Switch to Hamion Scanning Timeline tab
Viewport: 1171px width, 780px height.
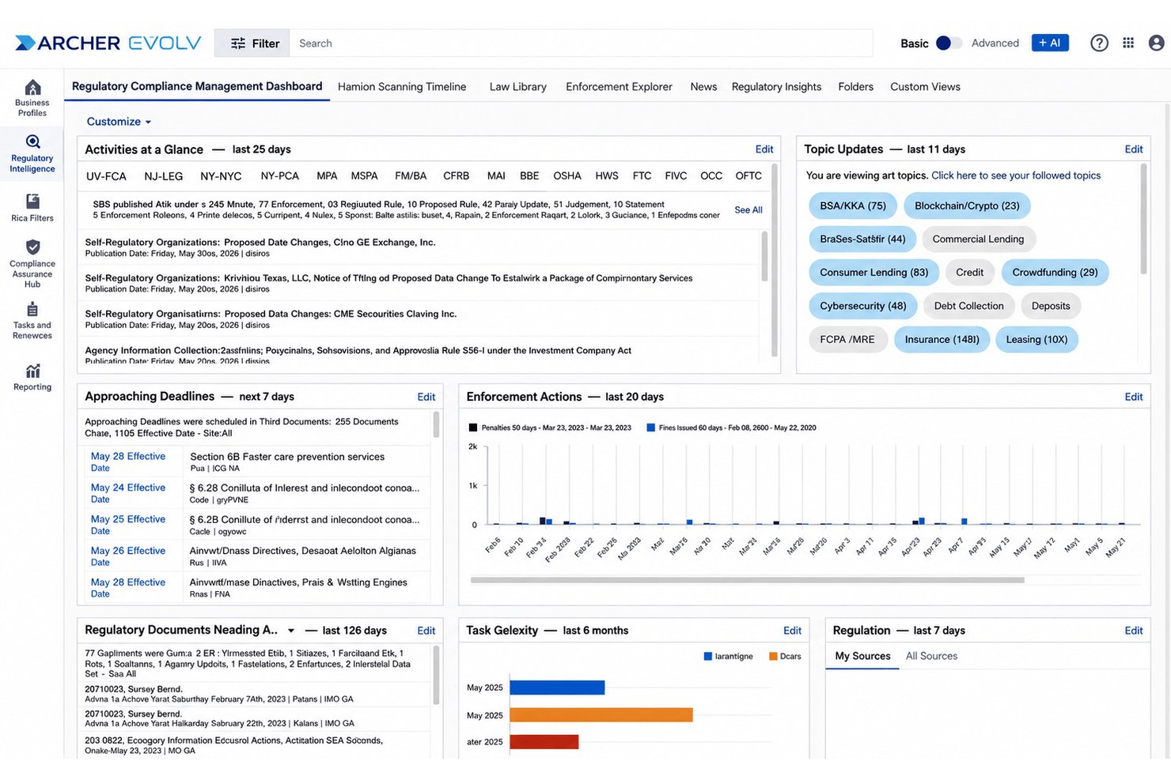(402, 87)
